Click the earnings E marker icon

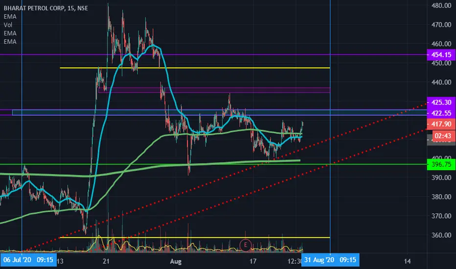[x=246, y=245]
